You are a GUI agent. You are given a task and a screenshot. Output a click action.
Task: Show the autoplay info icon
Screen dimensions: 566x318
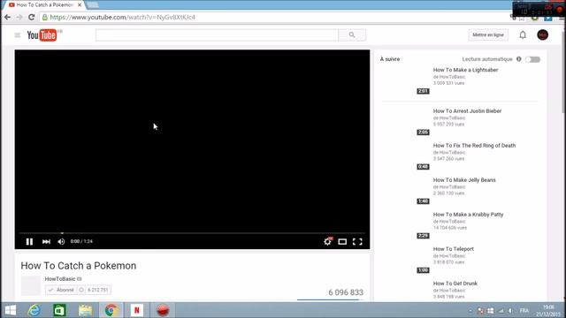[x=519, y=59]
